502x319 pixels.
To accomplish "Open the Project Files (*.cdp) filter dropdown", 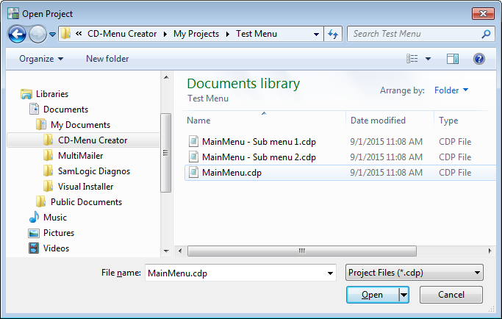I will point(415,273).
